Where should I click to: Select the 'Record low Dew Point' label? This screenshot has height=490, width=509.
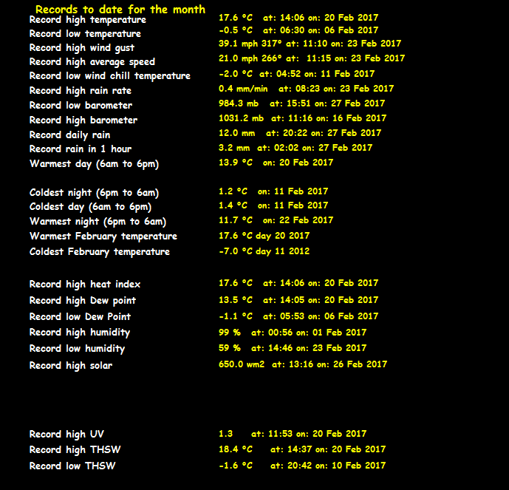(80, 317)
